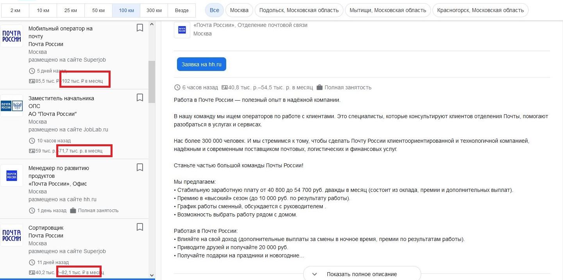Bookmark the Мобильный оператор на почту job
Screen dimensions: 563x280
click(140, 28)
